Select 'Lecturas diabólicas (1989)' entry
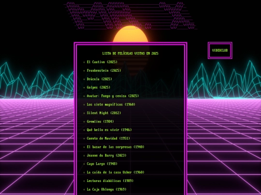Viewport: 261px width, 195px height. (x=110, y=181)
